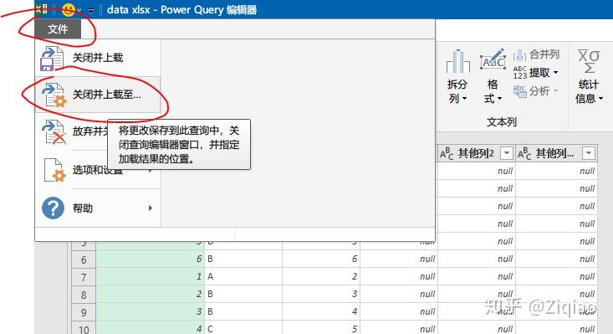Viewport: 613px width, 334px height.
Task: Open filter dropdown of the truncated 其他列... column
Action: pos(589,153)
